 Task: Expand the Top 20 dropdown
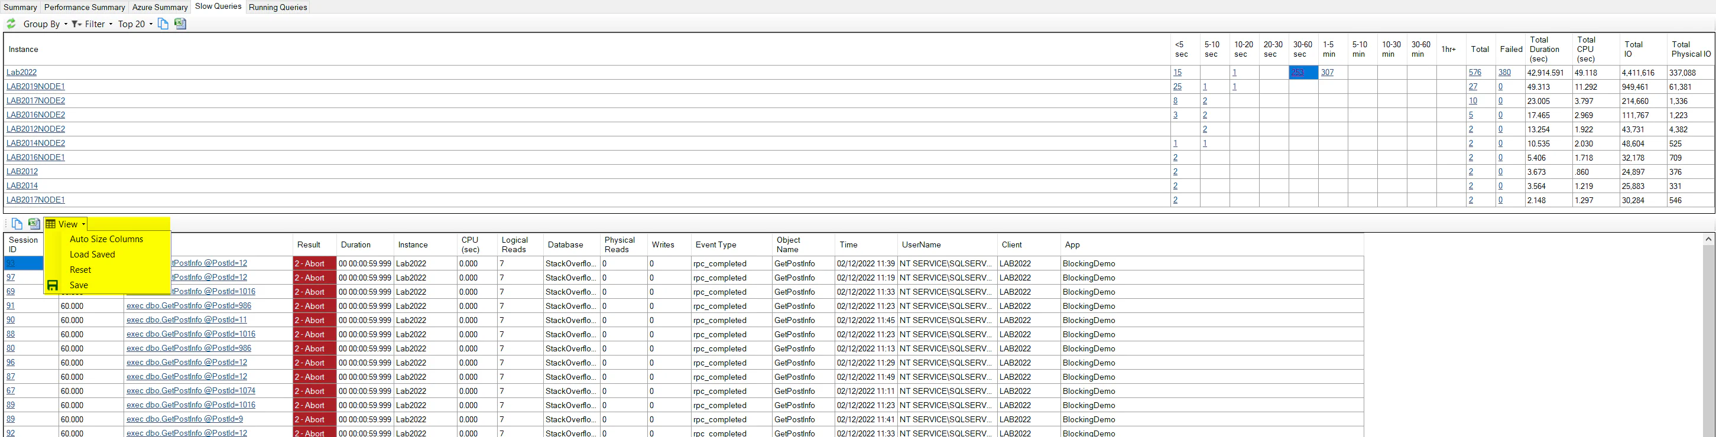tap(135, 24)
